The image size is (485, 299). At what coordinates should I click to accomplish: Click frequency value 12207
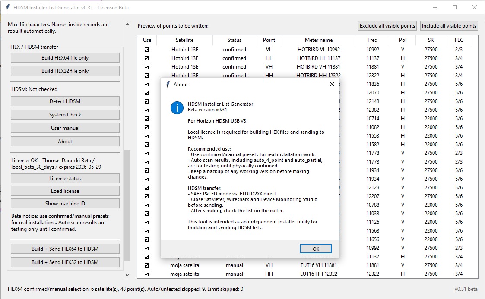click(x=373, y=196)
